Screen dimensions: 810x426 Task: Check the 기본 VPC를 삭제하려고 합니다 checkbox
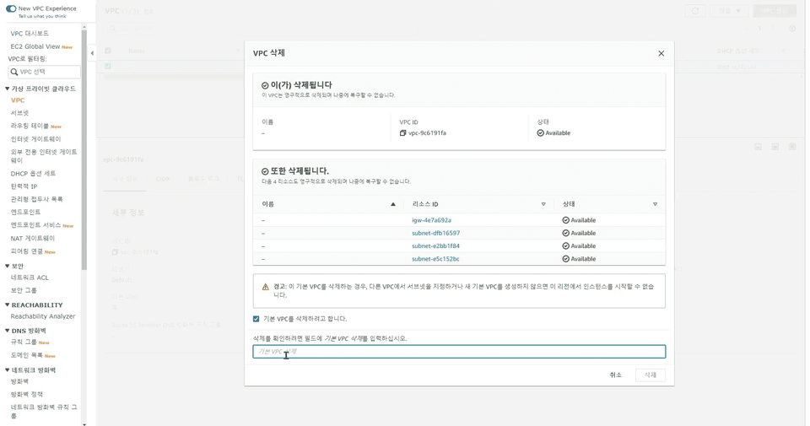[256, 319]
